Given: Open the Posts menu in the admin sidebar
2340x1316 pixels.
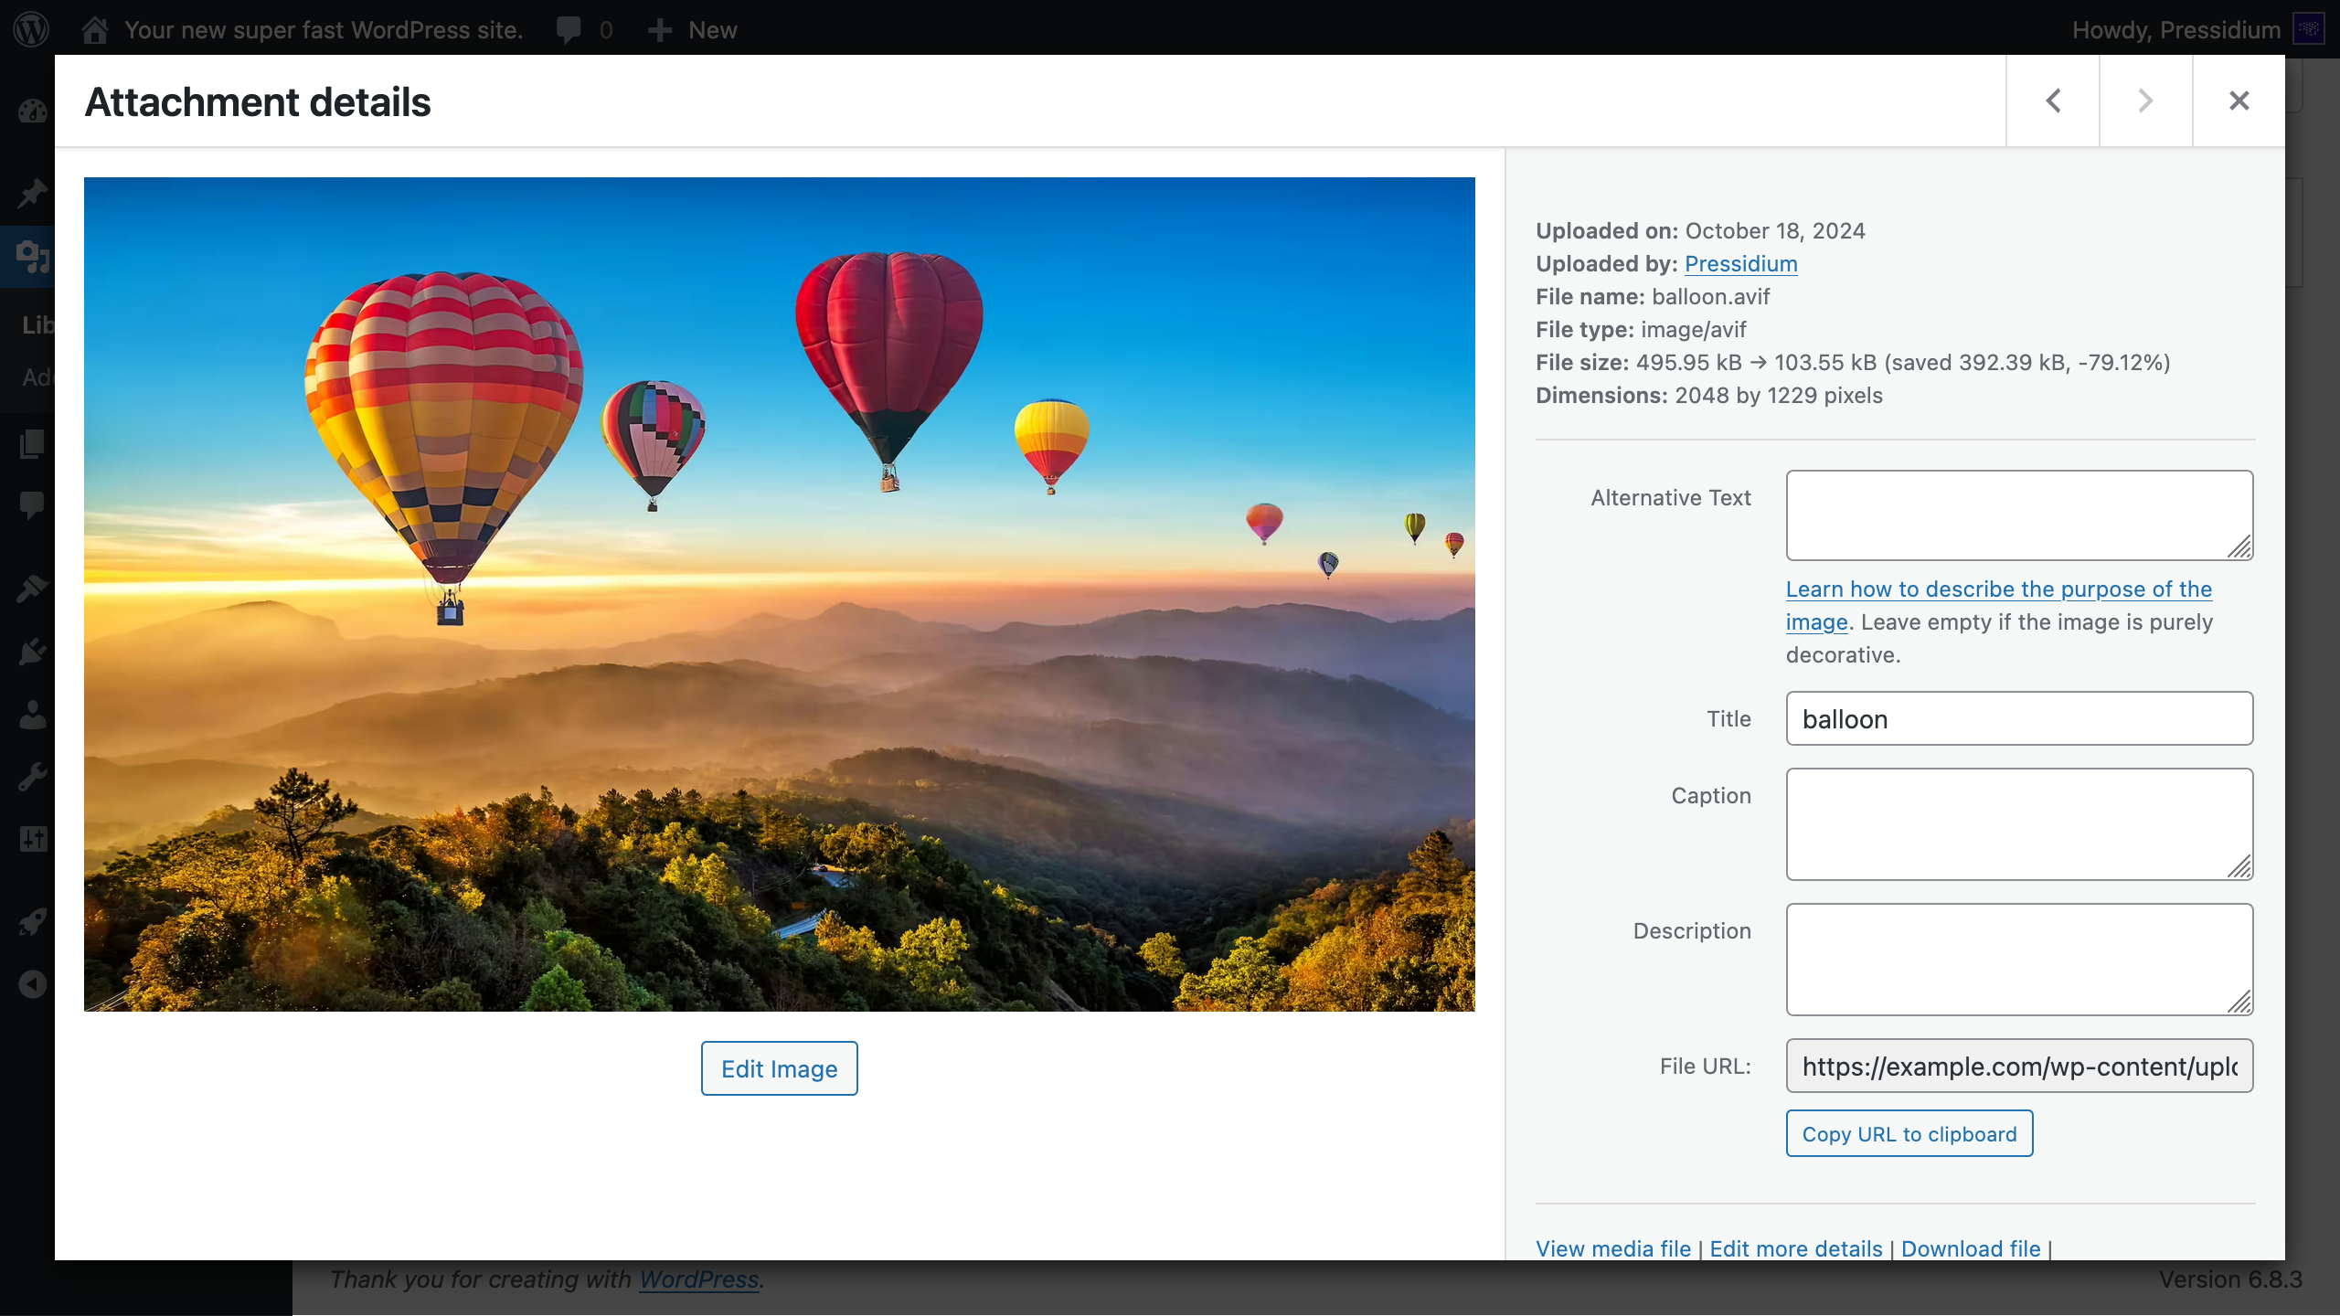Looking at the screenshot, I should pos(32,194).
